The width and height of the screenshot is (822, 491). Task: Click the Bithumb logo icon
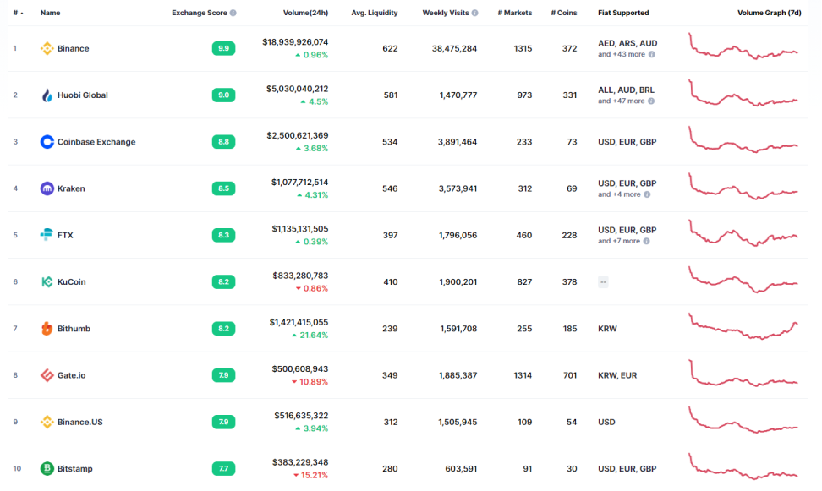coord(47,328)
